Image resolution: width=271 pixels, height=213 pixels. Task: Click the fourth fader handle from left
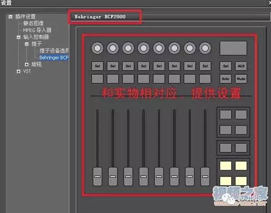click(x=144, y=177)
